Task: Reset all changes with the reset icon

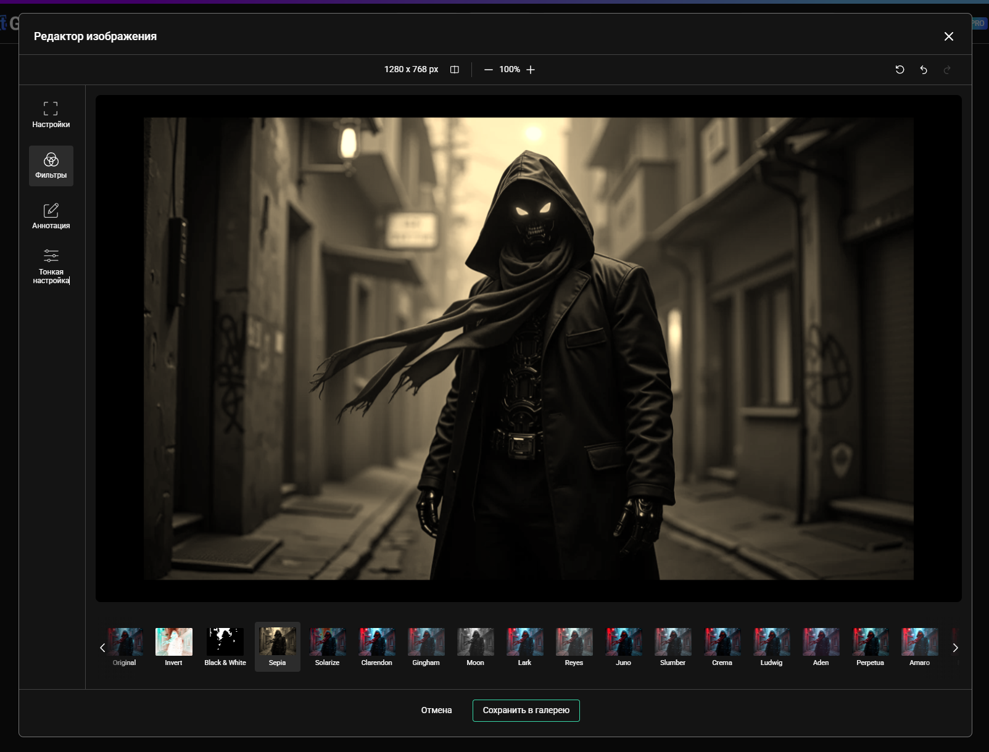Action: click(x=900, y=70)
